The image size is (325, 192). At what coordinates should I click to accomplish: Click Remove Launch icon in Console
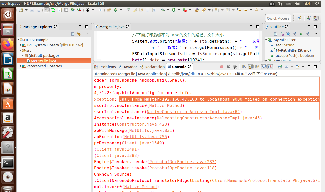228,67
